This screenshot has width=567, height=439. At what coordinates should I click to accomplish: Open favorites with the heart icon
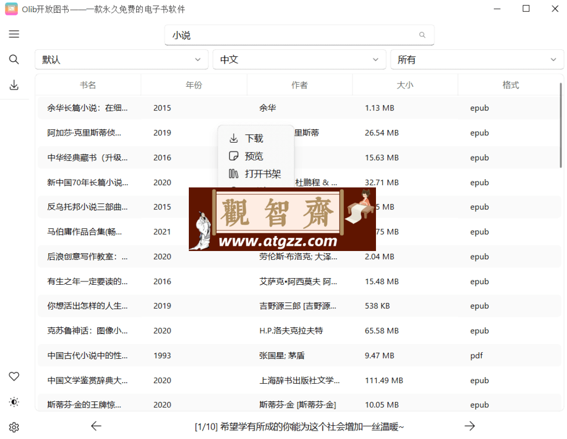[14, 376]
